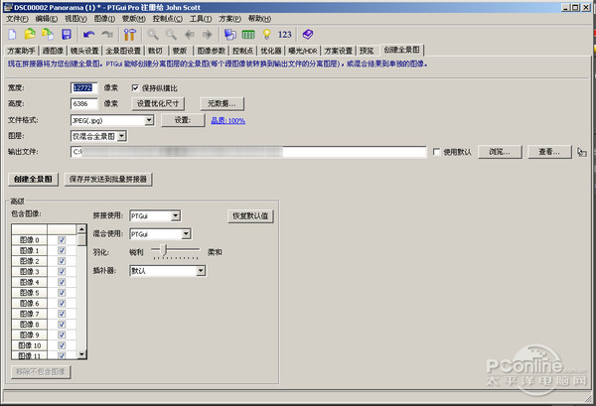Open the 品质: 100% link
This screenshot has height=406, width=596.
coord(228,121)
